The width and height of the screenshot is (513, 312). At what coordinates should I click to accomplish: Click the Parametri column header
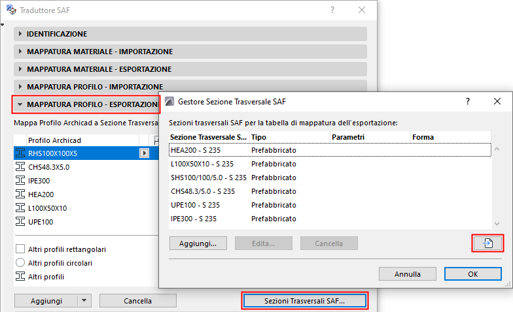(370, 137)
